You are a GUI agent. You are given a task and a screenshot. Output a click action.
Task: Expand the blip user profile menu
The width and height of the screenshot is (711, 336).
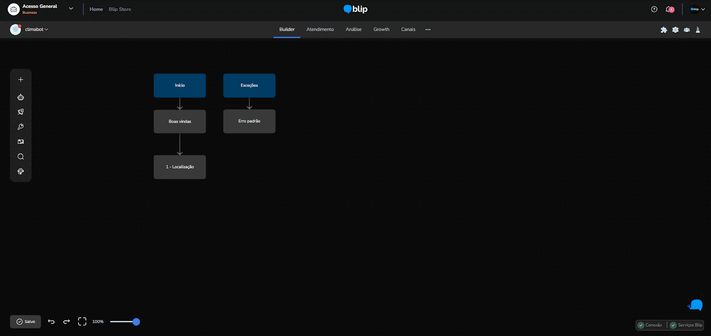coord(697,9)
